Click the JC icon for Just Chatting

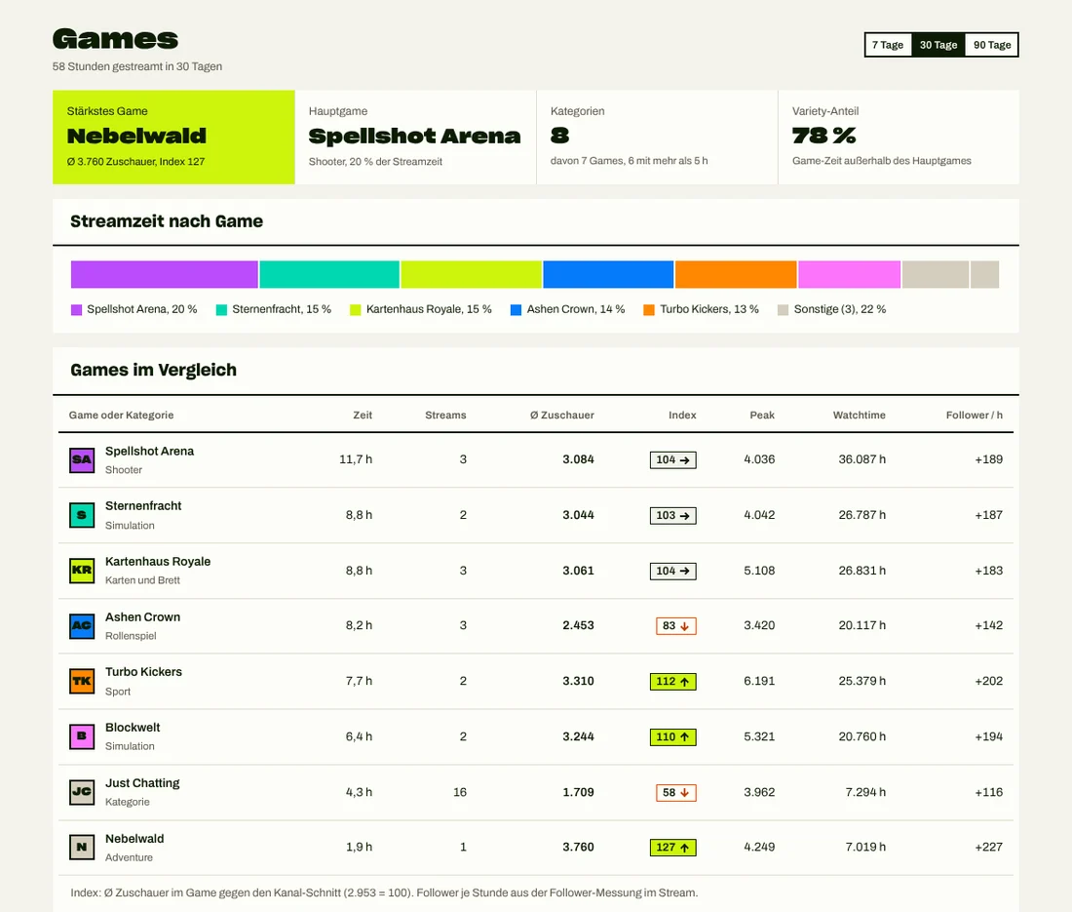click(82, 792)
